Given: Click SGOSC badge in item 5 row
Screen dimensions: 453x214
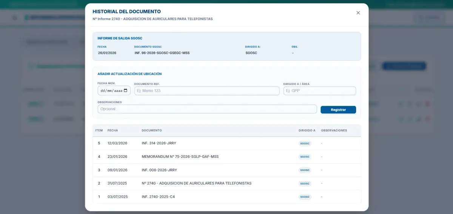Looking at the screenshot, I should 305,144.
